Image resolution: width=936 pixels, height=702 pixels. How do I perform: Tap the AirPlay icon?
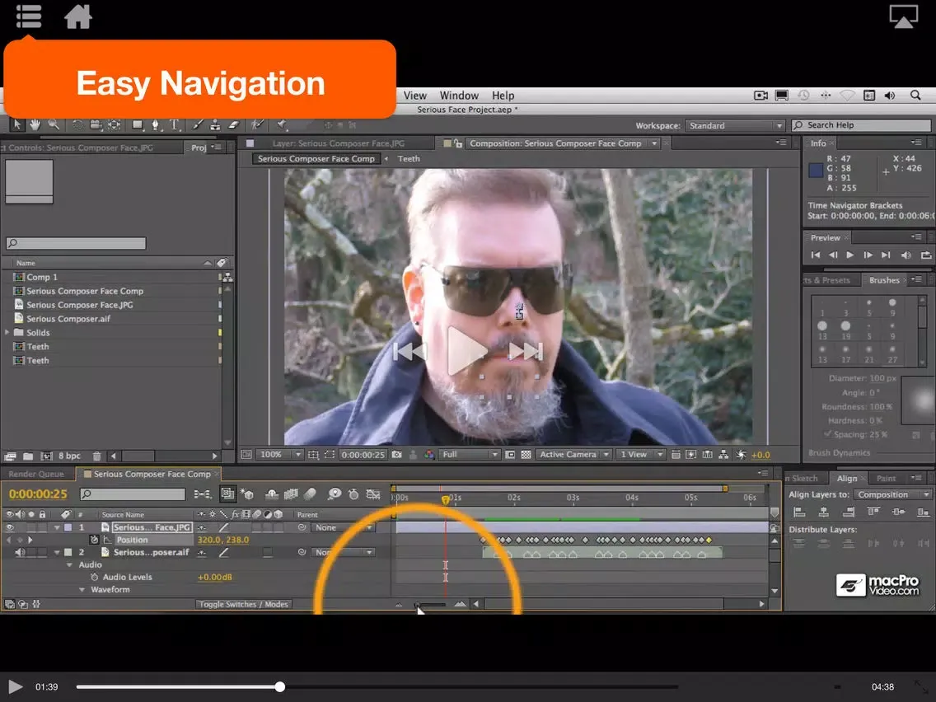pos(903,16)
